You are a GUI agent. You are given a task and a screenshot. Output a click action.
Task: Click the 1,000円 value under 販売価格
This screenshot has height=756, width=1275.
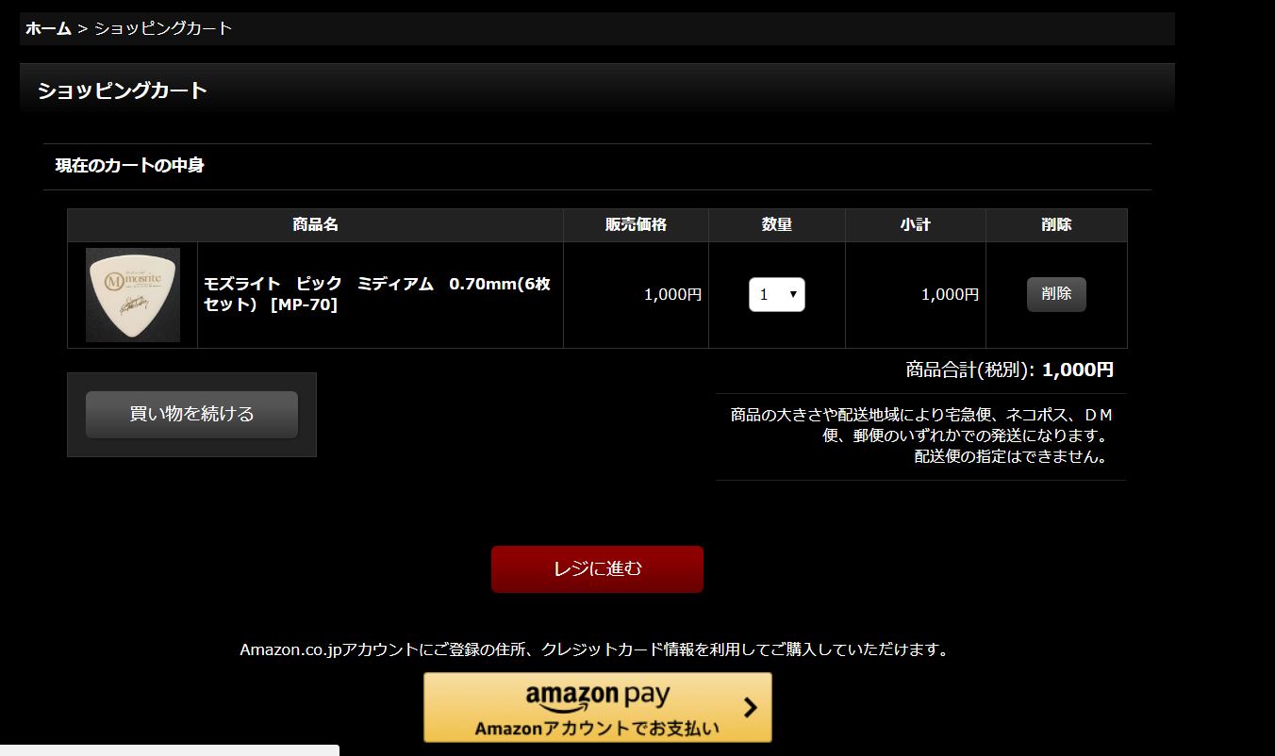point(672,295)
